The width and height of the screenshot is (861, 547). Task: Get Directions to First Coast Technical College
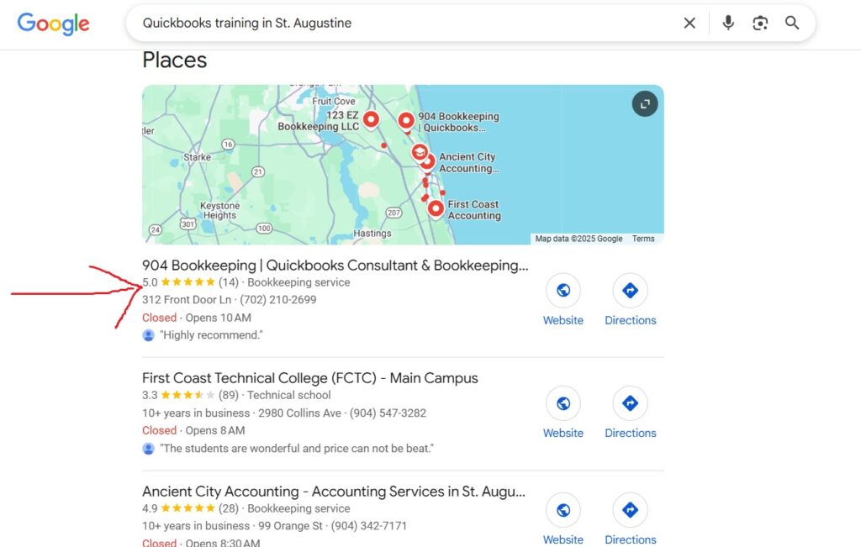(631, 413)
